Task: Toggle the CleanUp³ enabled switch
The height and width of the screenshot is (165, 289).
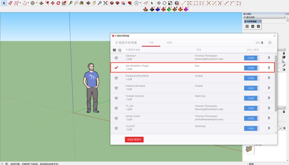Action: click(252, 58)
